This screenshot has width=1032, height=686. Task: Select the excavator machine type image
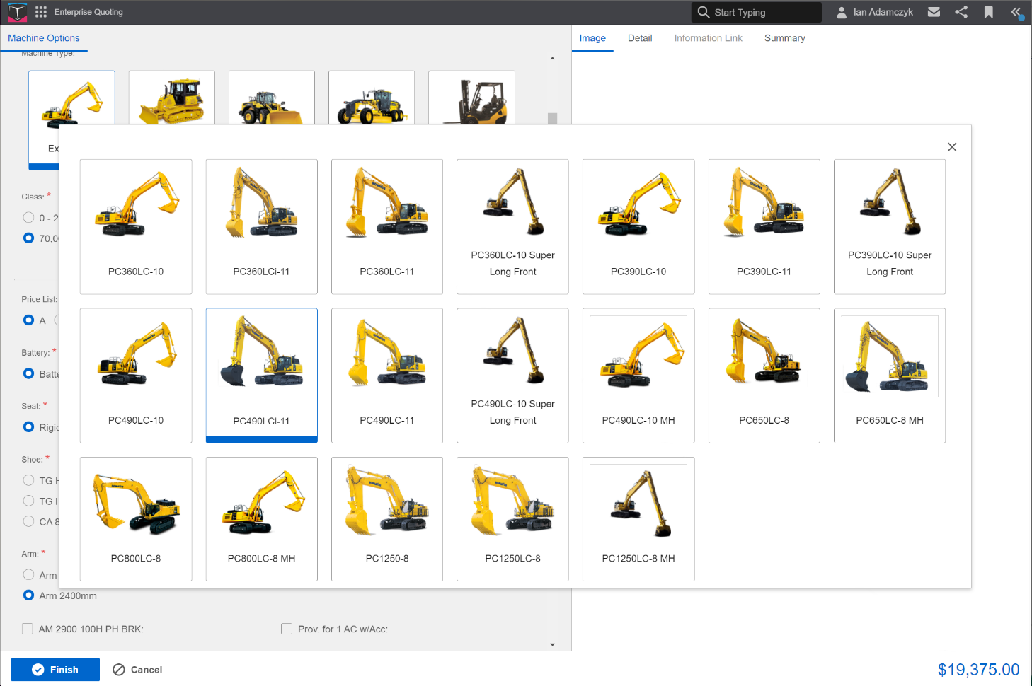pos(71,99)
